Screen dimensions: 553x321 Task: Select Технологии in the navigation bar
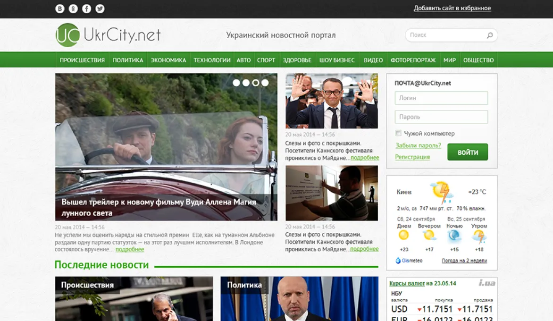pos(212,60)
